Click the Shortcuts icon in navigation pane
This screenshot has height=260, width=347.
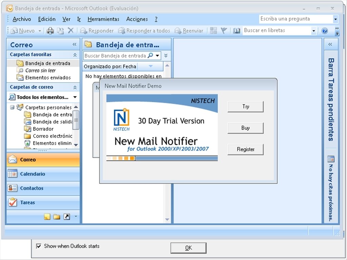click(x=67, y=217)
